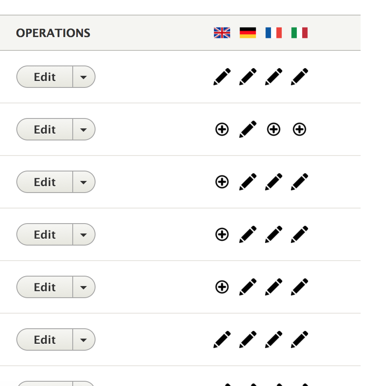389x386 pixels.
Task: Add English translation in the third row
Action: click(x=222, y=182)
